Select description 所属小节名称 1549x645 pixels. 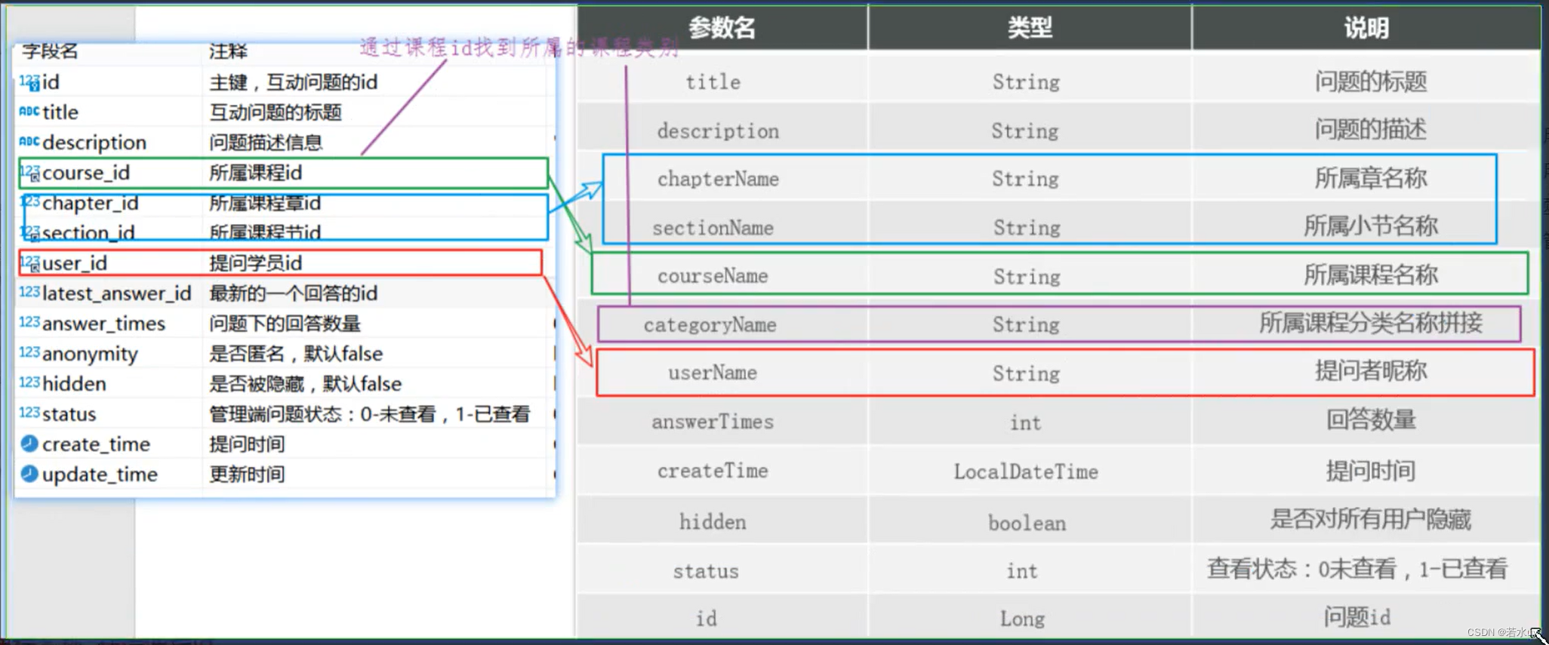click(1371, 226)
